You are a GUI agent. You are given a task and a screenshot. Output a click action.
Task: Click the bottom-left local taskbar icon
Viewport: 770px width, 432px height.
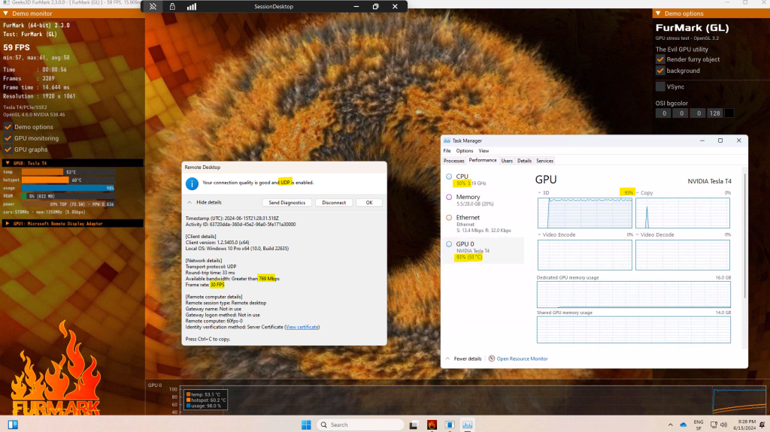point(13,424)
